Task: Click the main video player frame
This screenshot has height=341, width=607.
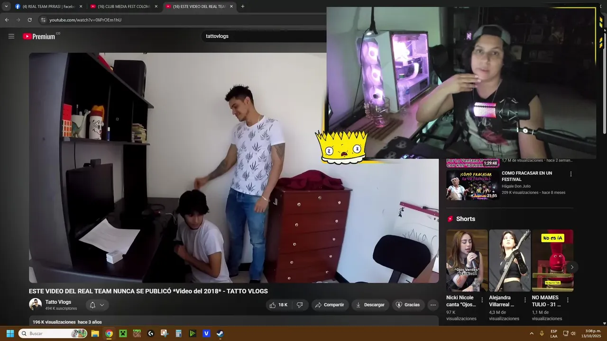Action: (x=234, y=168)
